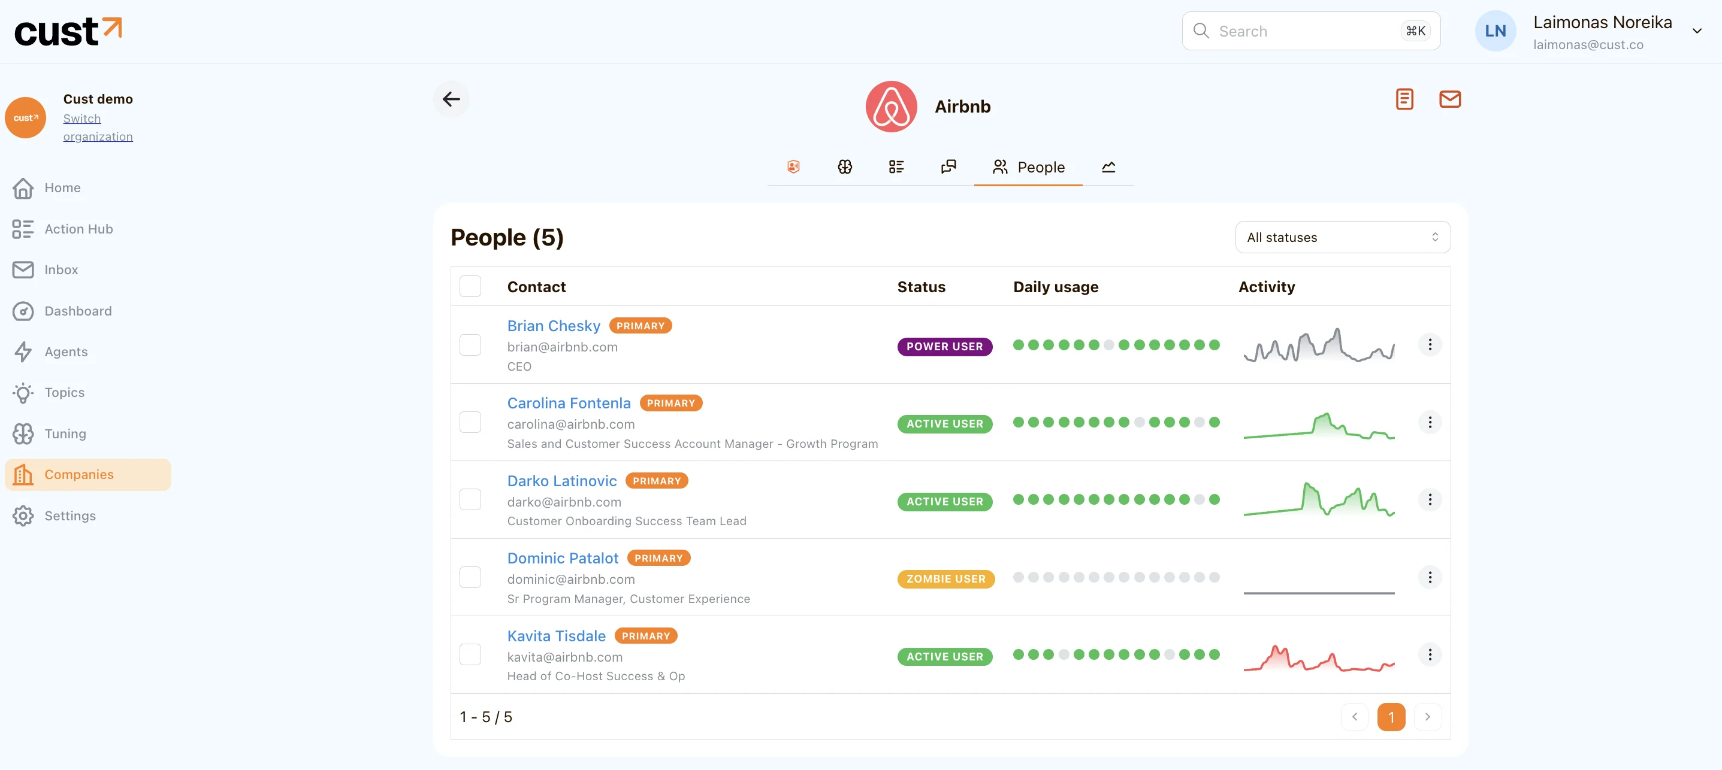The image size is (1722, 770).
Task: Expand the user account menu chevron
Action: tap(1696, 31)
